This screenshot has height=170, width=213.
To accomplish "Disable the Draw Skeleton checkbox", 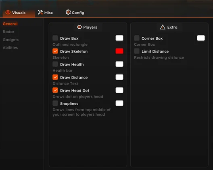I will click(55, 51).
